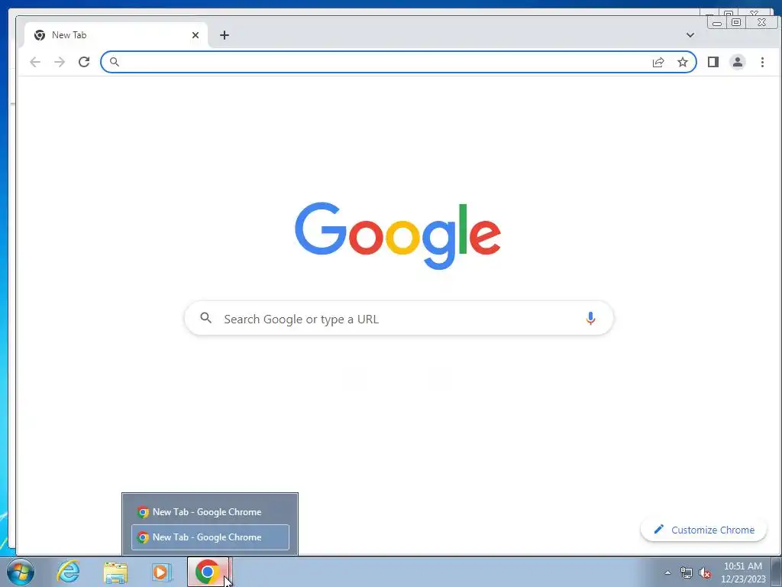Go forward using the forward arrow
The image size is (782, 587).
[60, 62]
